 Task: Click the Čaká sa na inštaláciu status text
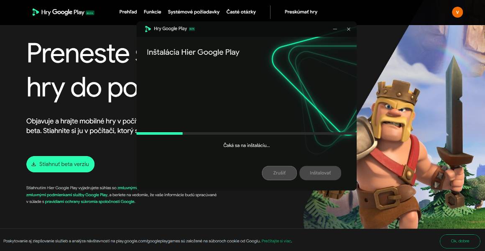pos(247,145)
